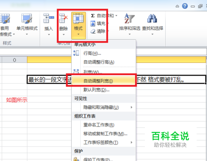207x161 pixels.
Task: Expand the Insert (插入) dropdown arrow
Action: (x=49, y=35)
